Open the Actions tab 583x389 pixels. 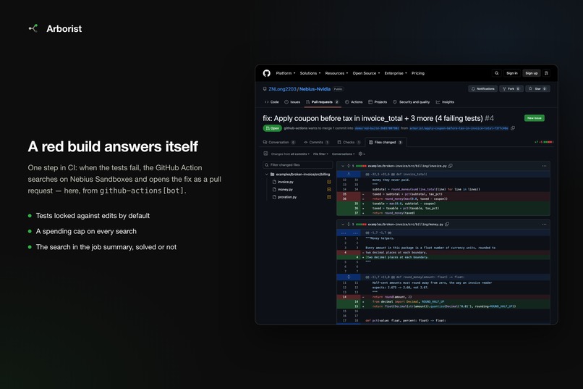(354, 102)
